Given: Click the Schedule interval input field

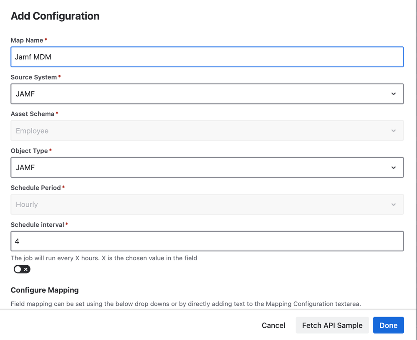Looking at the screenshot, I should [x=207, y=241].
